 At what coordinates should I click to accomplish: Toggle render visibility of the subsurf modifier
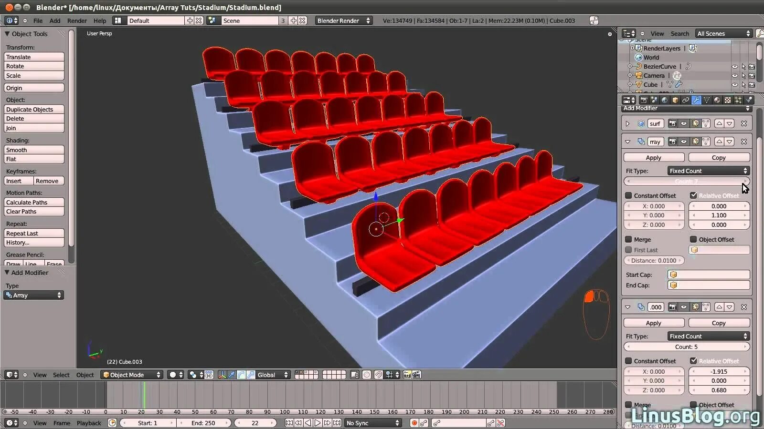click(672, 123)
